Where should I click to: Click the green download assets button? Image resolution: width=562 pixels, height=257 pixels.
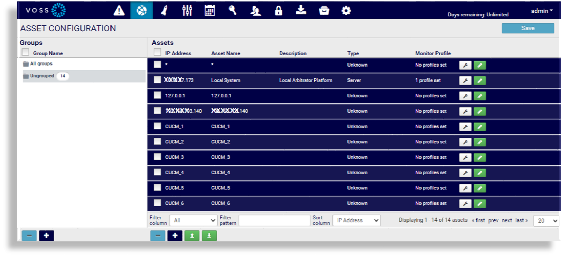209,236
